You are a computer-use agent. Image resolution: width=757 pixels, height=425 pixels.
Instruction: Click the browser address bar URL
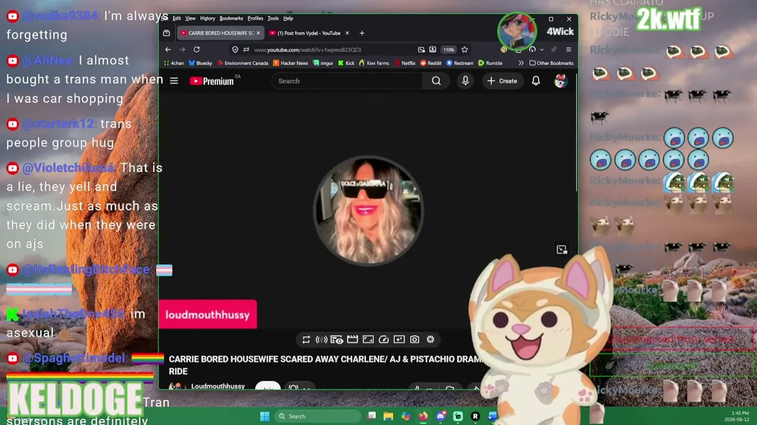tap(307, 50)
